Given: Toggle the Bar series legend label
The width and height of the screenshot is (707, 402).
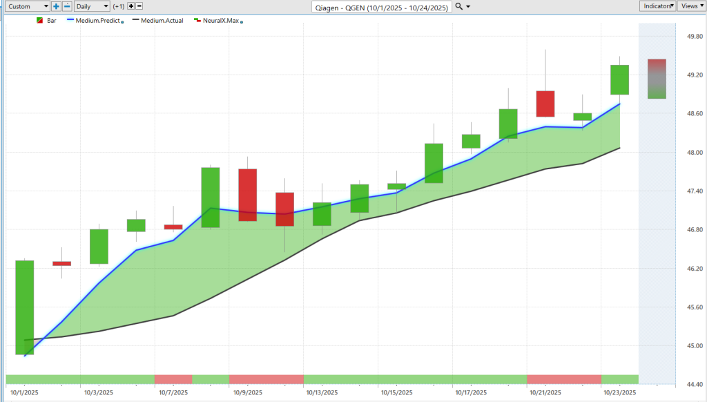Looking at the screenshot, I should (51, 21).
